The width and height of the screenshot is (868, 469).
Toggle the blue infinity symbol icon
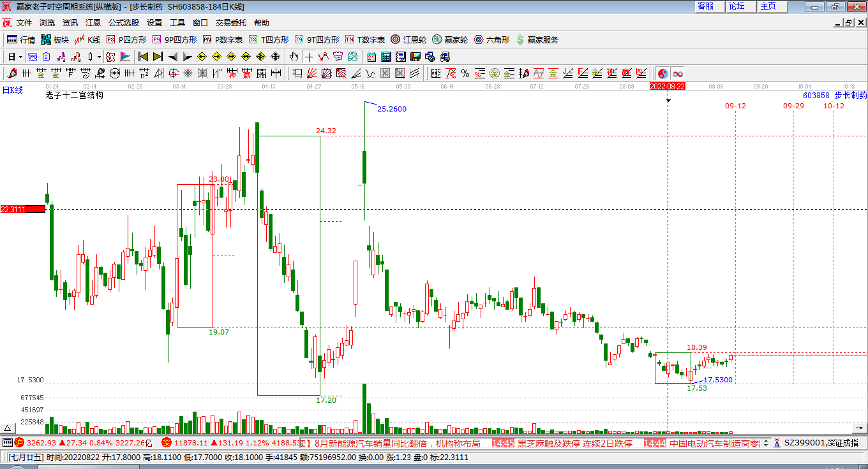tap(677, 73)
